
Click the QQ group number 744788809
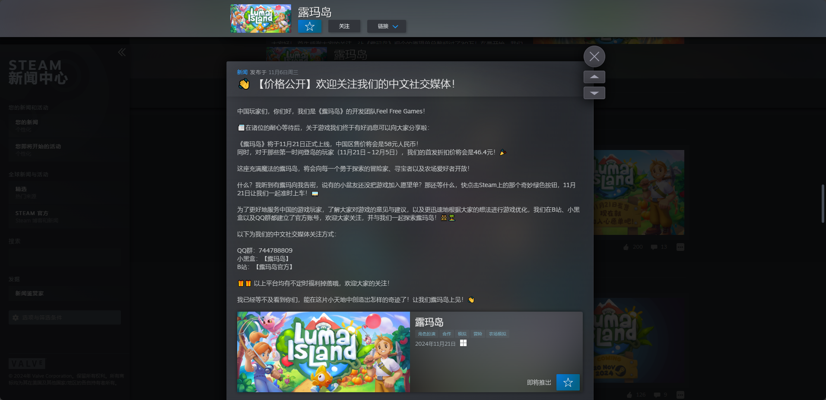[276, 250]
